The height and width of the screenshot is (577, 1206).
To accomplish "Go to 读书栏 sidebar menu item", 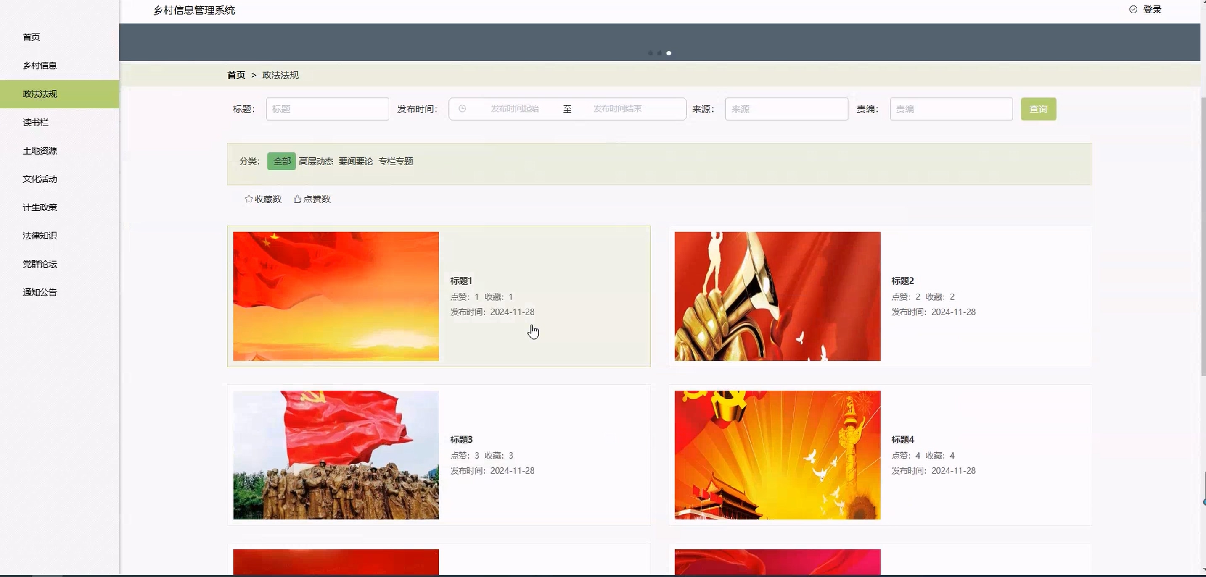I will tap(36, 122).
